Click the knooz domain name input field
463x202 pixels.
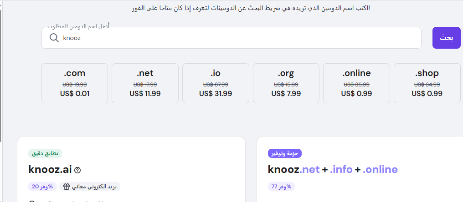[x=237, y=38]
